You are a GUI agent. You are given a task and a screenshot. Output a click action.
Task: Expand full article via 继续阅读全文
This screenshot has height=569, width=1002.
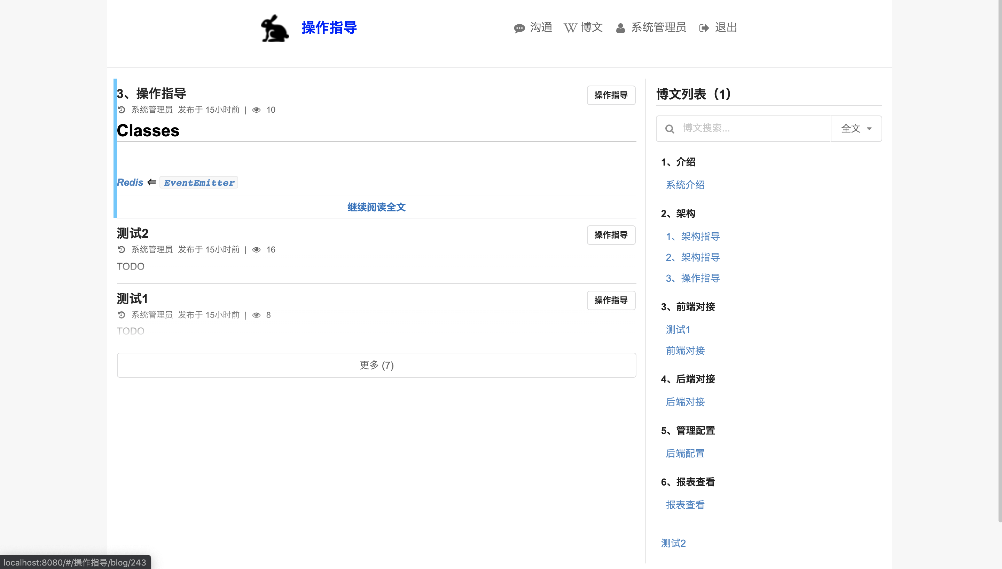click(376, 207)
